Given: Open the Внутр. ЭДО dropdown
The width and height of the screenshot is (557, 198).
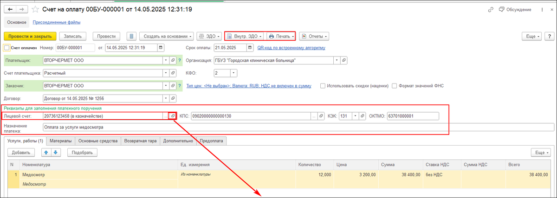Looking at the screenshot, I should pos(245,36).
